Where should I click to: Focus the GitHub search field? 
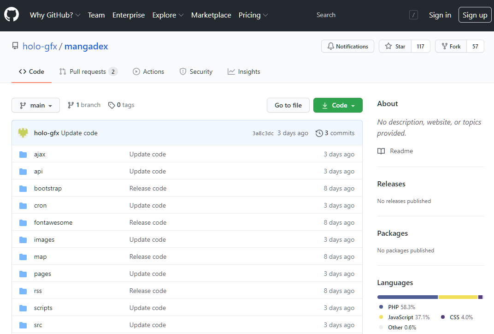359,15
